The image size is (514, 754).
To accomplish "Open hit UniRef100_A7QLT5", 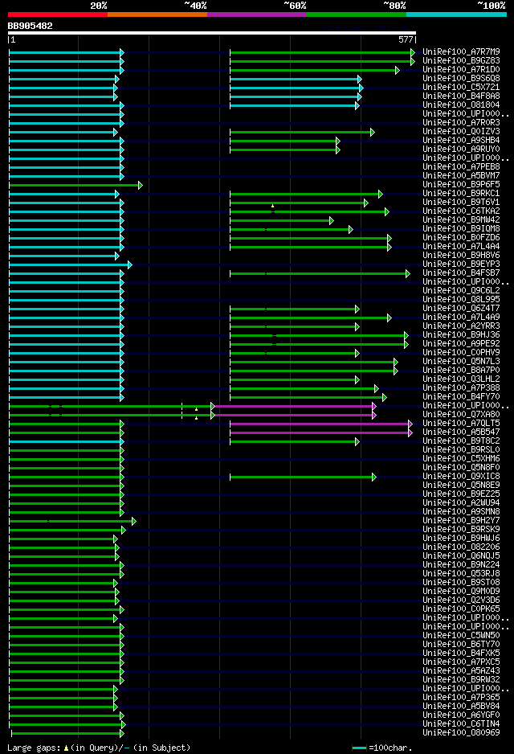I will coord(461,424).
